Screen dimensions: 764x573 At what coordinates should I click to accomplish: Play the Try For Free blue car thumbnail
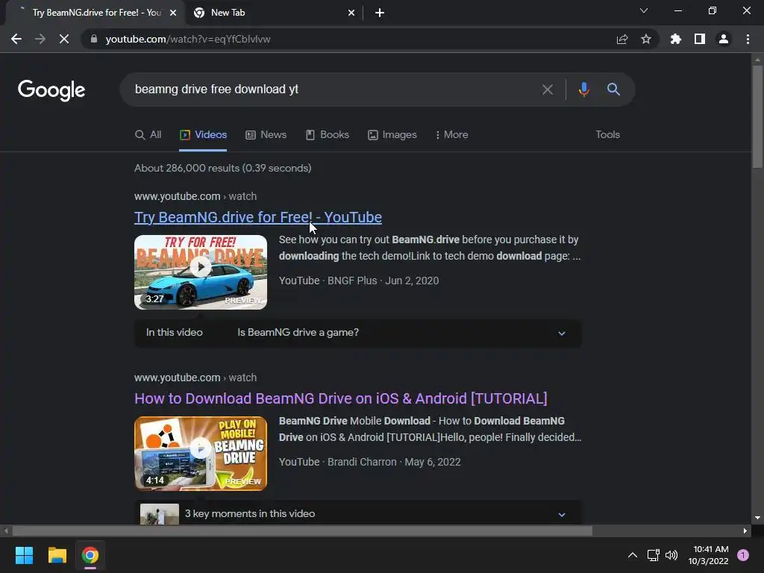tap(201, 272)
